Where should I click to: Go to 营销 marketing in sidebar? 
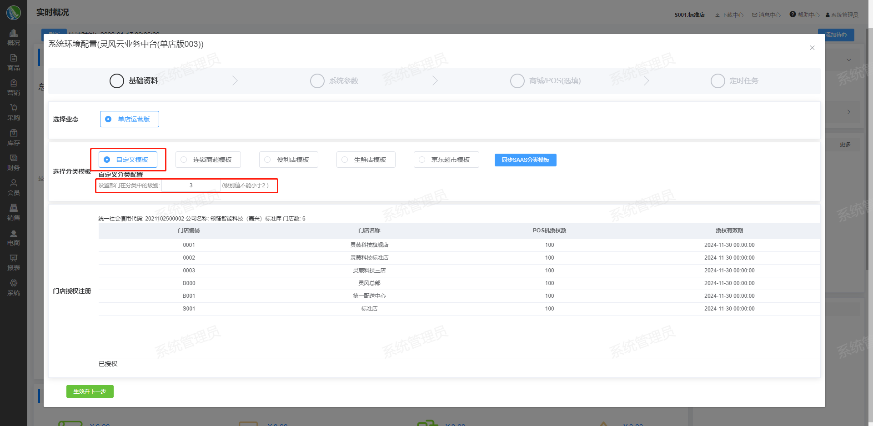click(14, 87)
